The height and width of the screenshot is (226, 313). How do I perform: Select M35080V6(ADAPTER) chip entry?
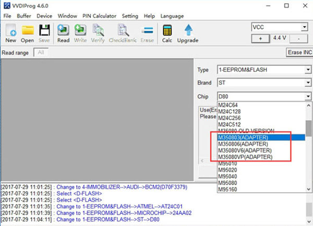tap(261, 150)
